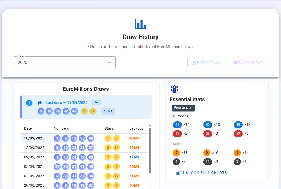This screenshot has width=281, height=189.
Task: Click the scroll-up arrow above draws table
Action: (x=150, y=126)
